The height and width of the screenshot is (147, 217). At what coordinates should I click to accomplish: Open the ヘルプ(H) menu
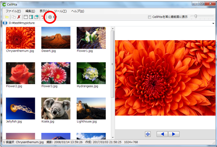(77, 11)
